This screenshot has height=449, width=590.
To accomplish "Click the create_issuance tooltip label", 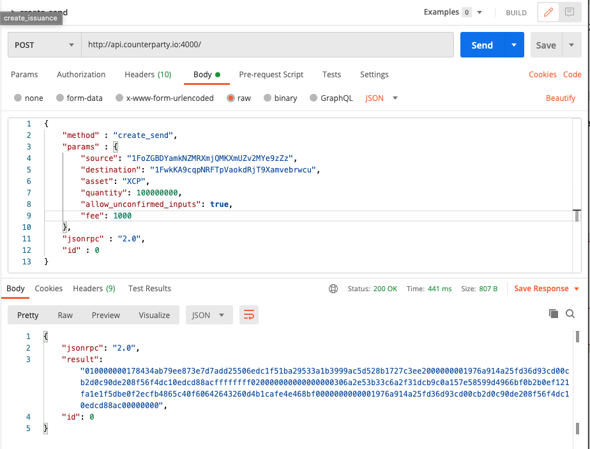I will 31,18.
